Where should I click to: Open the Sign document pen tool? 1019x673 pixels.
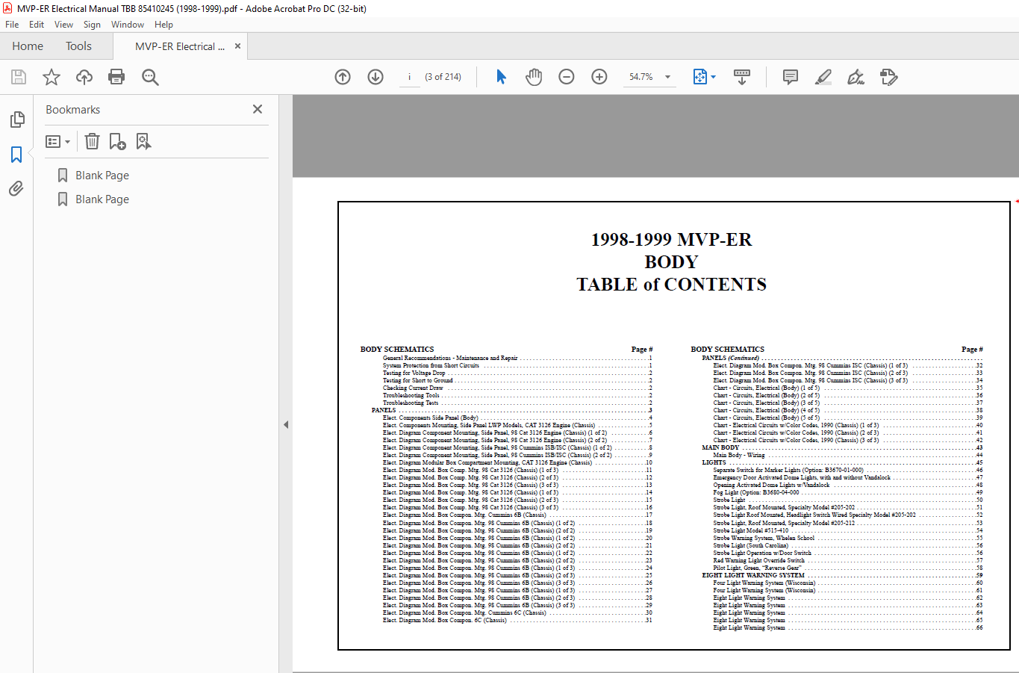pos(856,77)
